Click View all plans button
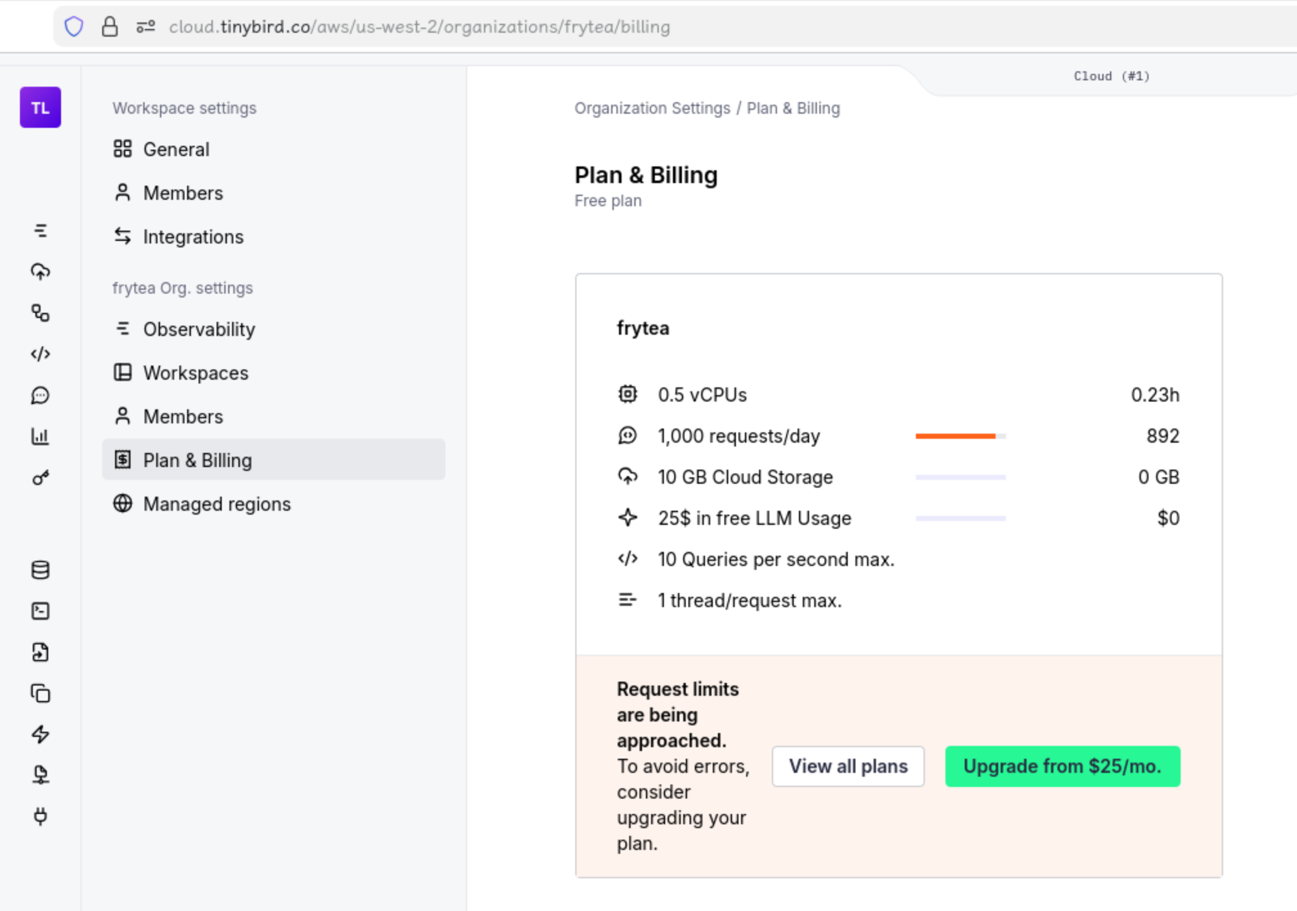The image size is (1297, 911). [848, 766]
